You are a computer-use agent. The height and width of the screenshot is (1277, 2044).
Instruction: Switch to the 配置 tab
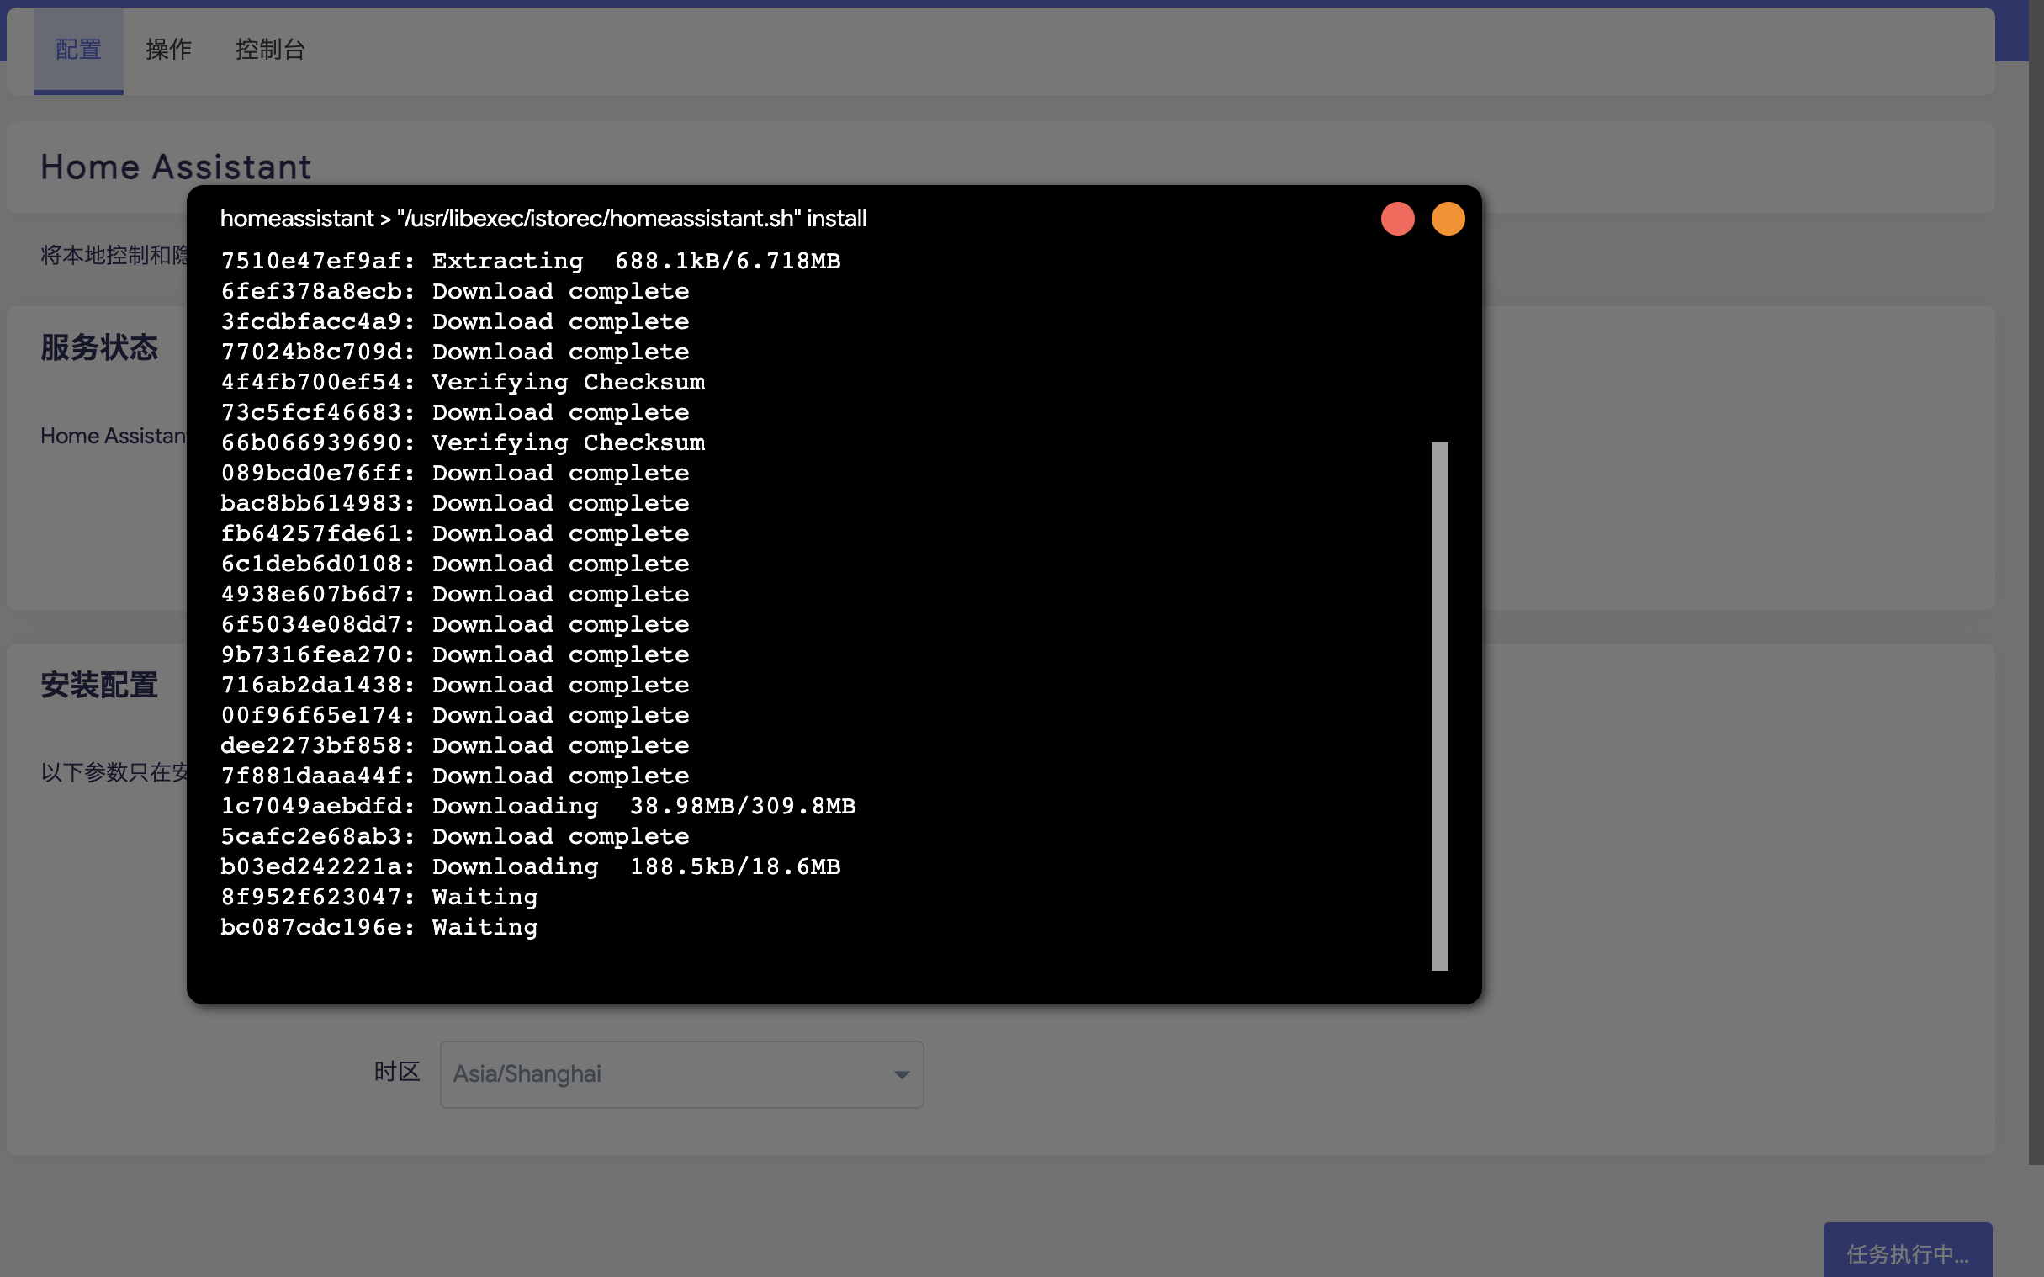point(78,50)
